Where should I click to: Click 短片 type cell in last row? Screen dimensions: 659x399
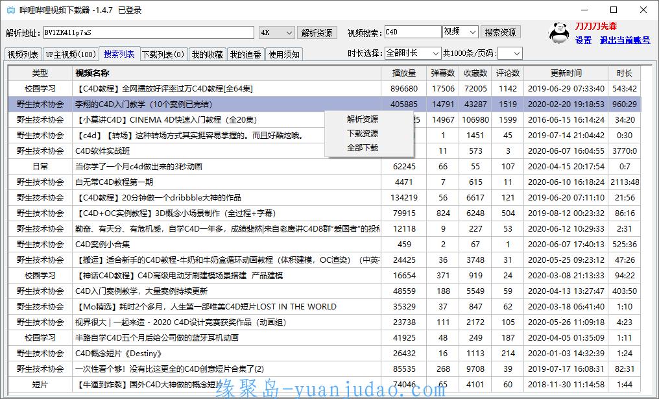click(x=40, y=384)
